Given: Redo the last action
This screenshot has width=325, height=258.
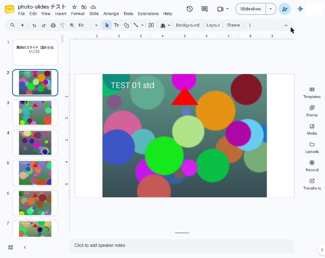Looking at the screenshot, I should pos(43,25).
